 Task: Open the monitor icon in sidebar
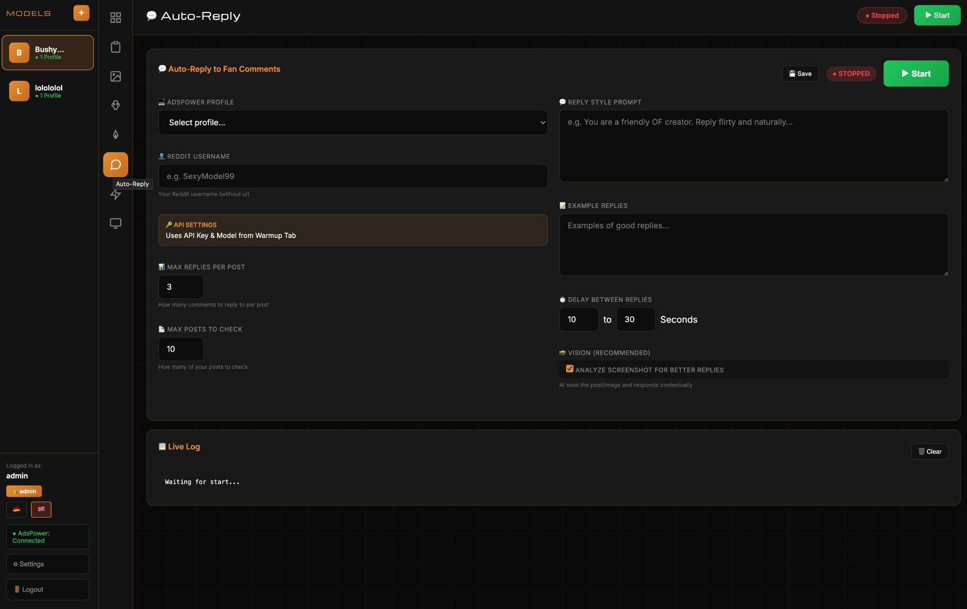pyautogui.click(x=116, y=223)
